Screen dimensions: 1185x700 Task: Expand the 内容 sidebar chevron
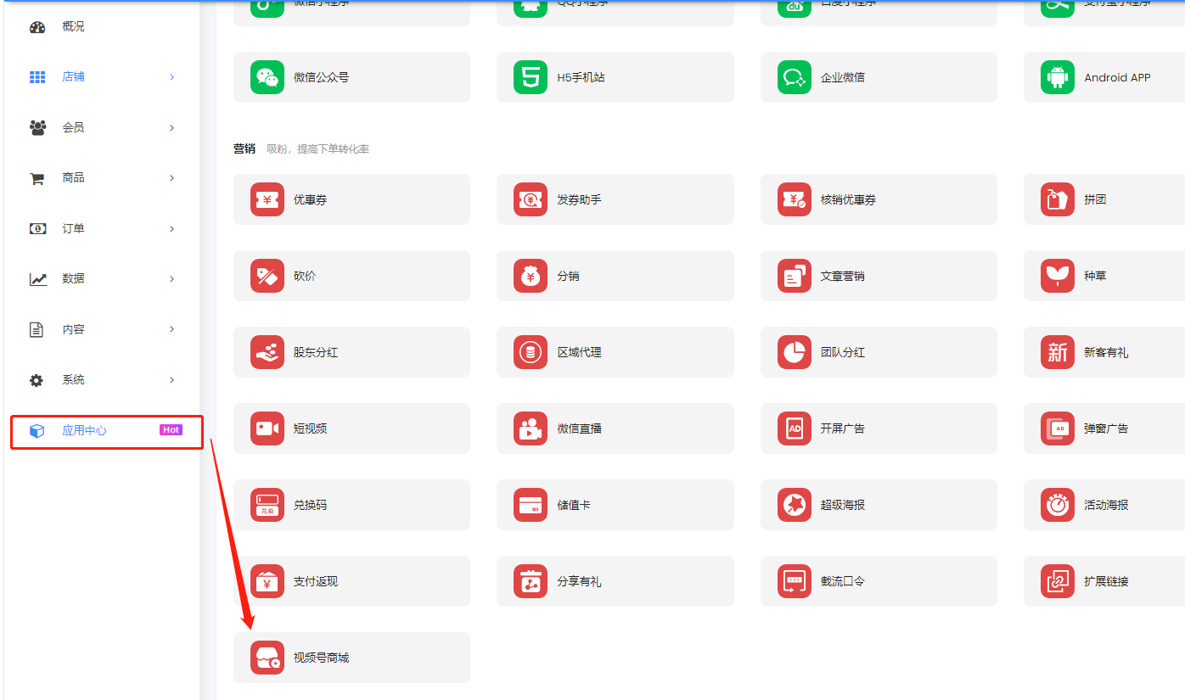(x=171, y=329)
